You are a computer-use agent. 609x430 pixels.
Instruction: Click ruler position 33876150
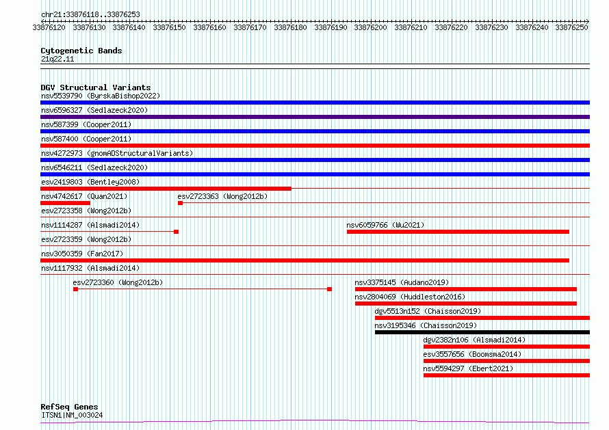point(169,27)
